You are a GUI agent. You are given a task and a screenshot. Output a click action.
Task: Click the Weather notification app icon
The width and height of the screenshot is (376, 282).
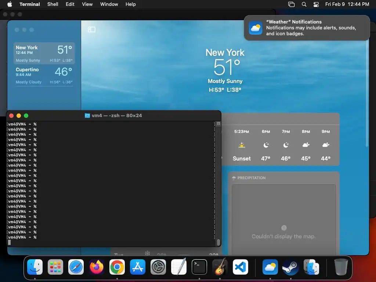click(x=256, y=28)
